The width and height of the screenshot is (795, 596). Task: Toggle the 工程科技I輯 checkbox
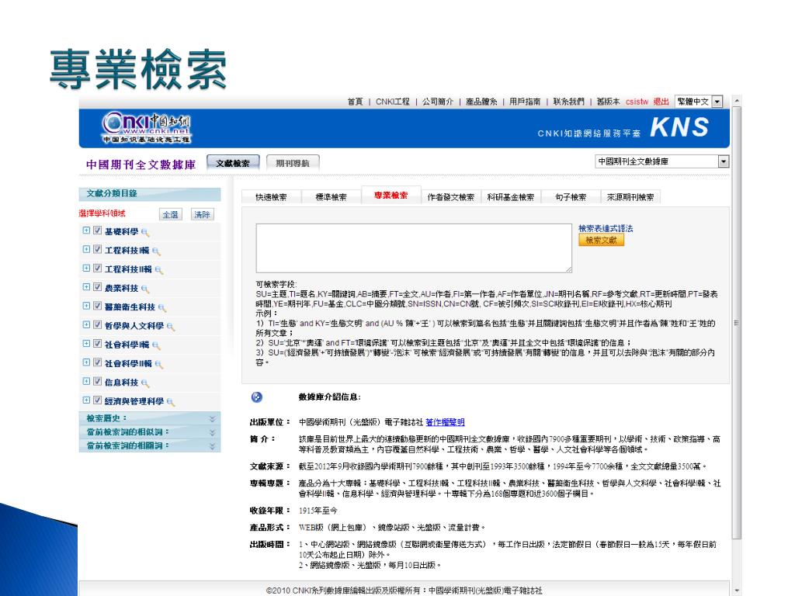click(97, 249)
